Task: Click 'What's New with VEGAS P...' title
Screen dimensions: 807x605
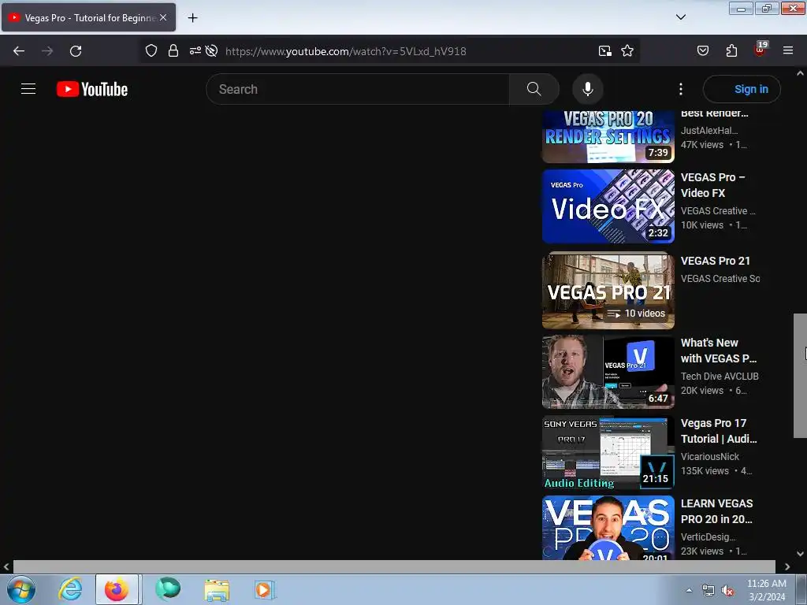Action: [x=719, y=351]
